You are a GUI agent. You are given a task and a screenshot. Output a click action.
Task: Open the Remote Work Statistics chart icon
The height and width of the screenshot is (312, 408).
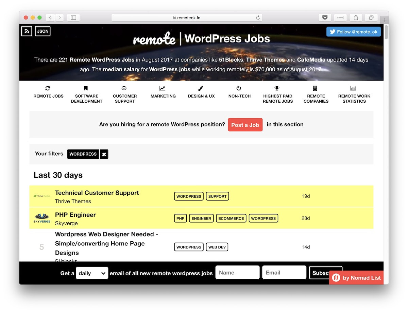point(354,88)
